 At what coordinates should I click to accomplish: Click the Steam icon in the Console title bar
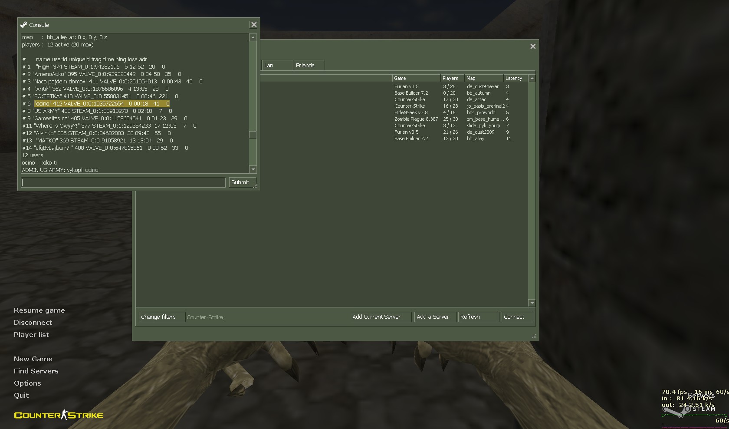24,25
